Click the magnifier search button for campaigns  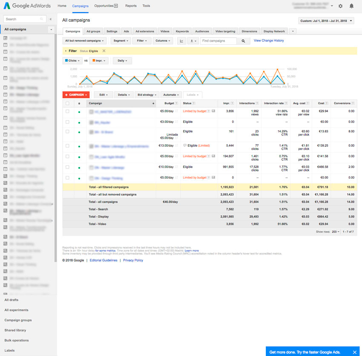click(243, 41)
